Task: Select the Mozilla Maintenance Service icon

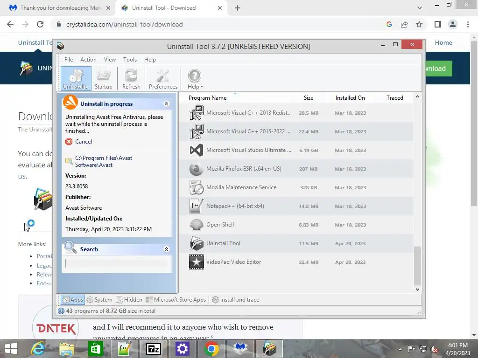Action: click(197, 187)
